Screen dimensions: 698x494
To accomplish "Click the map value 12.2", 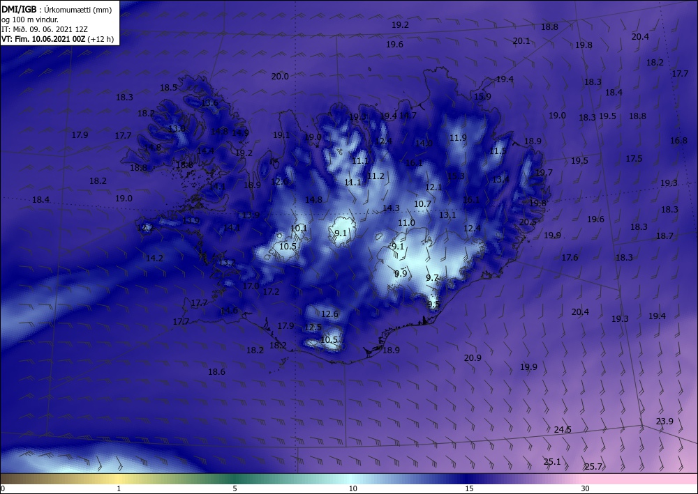I will [x=146, y=228].
